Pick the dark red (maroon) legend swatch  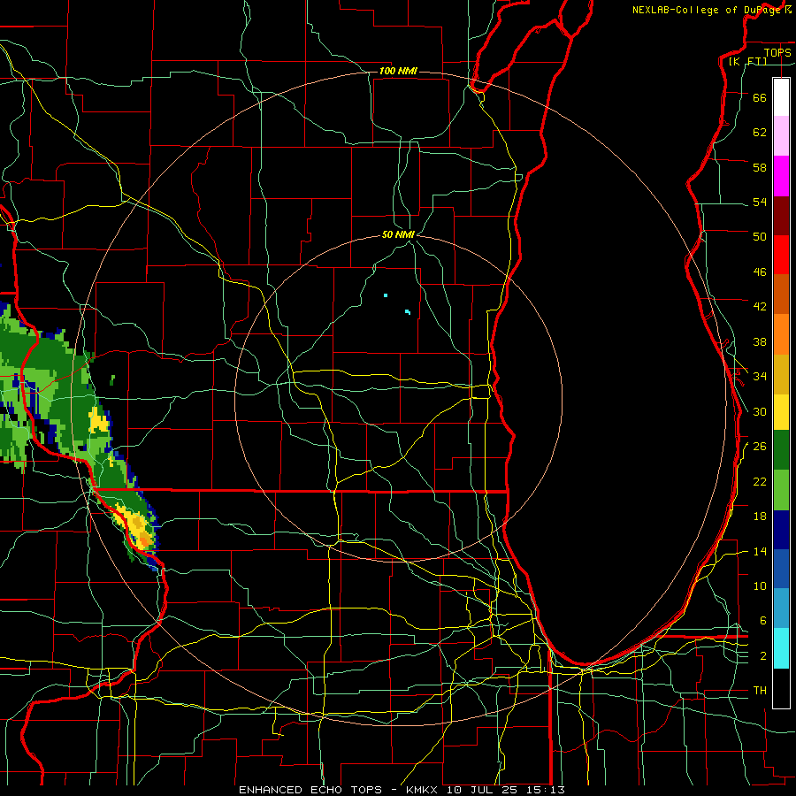coord(781,215)
